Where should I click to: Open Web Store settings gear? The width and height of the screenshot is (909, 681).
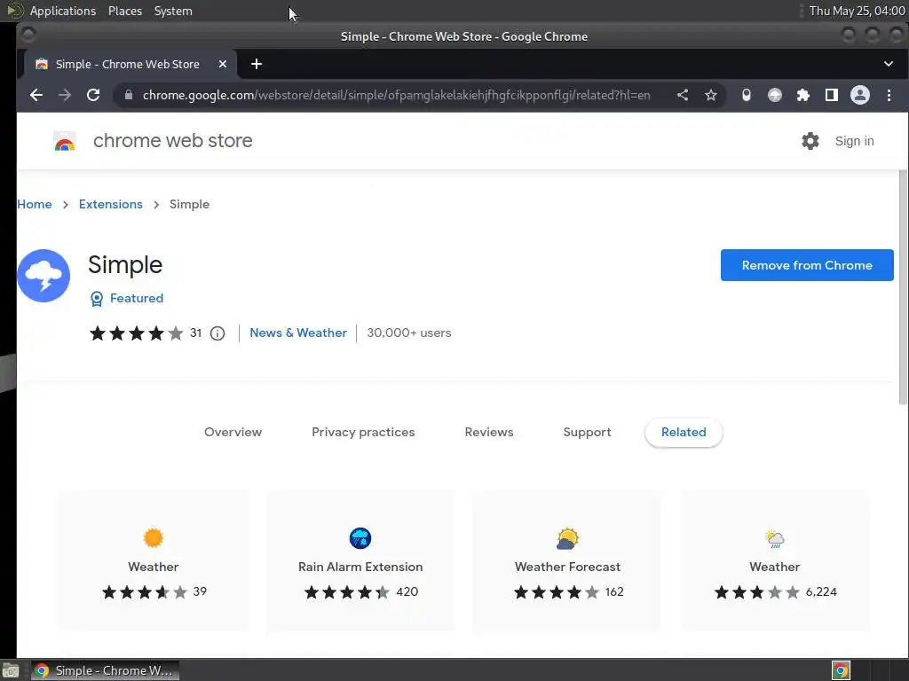click(810, 141)
